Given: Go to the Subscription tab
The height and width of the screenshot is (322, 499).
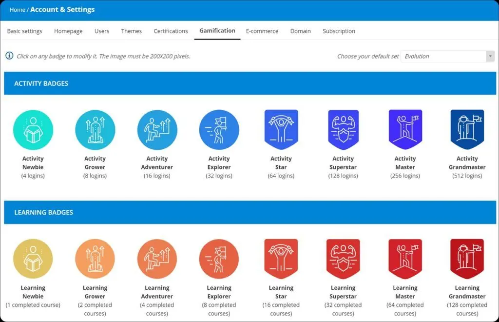Looking at the screenshot, I should click(x=339, y=31).
